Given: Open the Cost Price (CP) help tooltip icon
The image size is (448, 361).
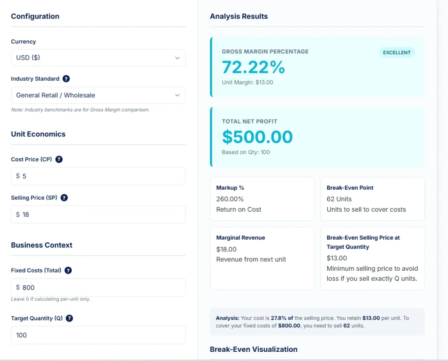Looking at the screenshot, I should tap(59, 159).
